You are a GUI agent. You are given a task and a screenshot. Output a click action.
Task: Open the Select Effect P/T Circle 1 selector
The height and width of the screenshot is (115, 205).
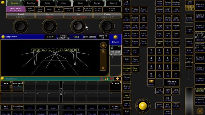click(16, 9)
